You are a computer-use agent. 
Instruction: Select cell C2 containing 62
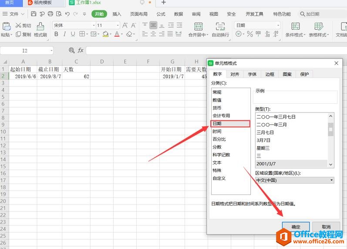pos(76,76)
